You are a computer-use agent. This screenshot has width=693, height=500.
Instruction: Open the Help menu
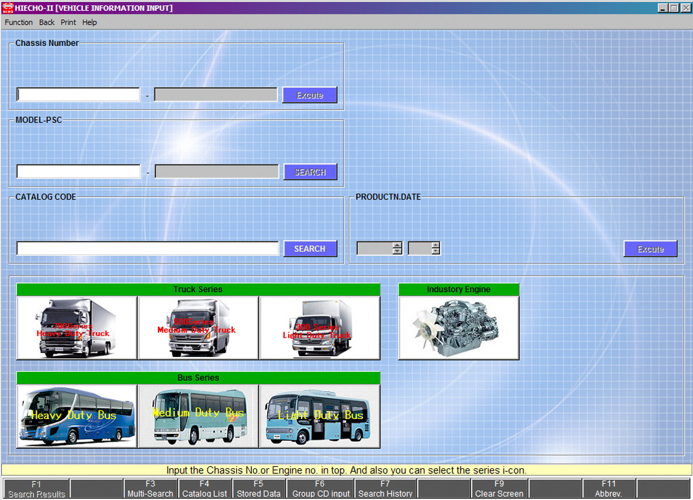click(90, 22)
